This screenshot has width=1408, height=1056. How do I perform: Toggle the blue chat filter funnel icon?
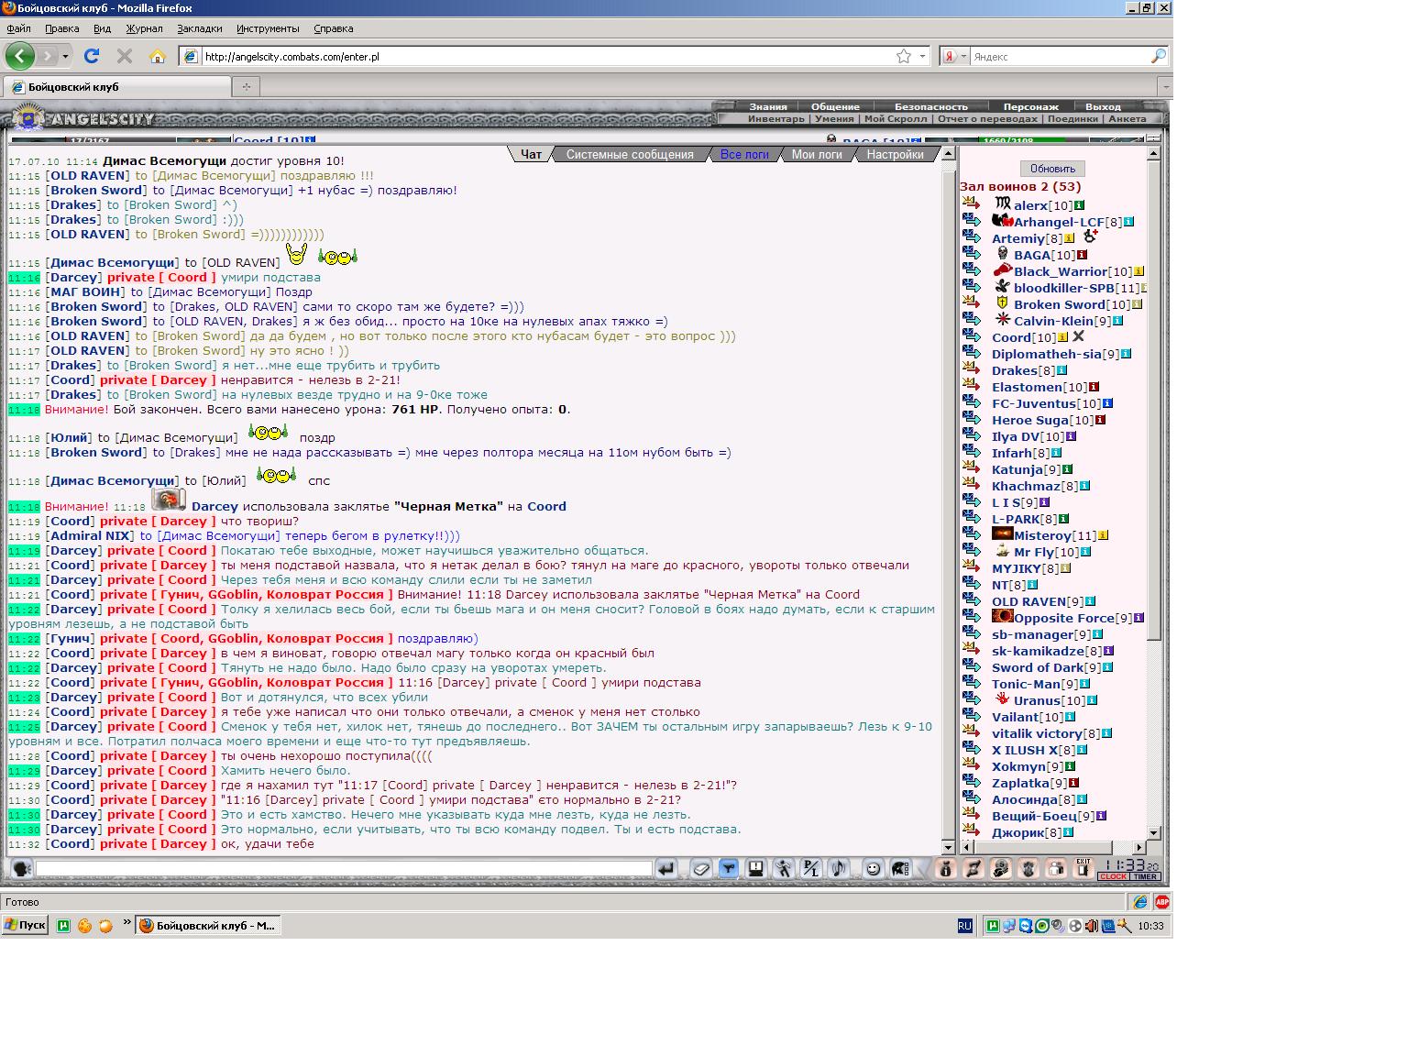tap(728, 868)
